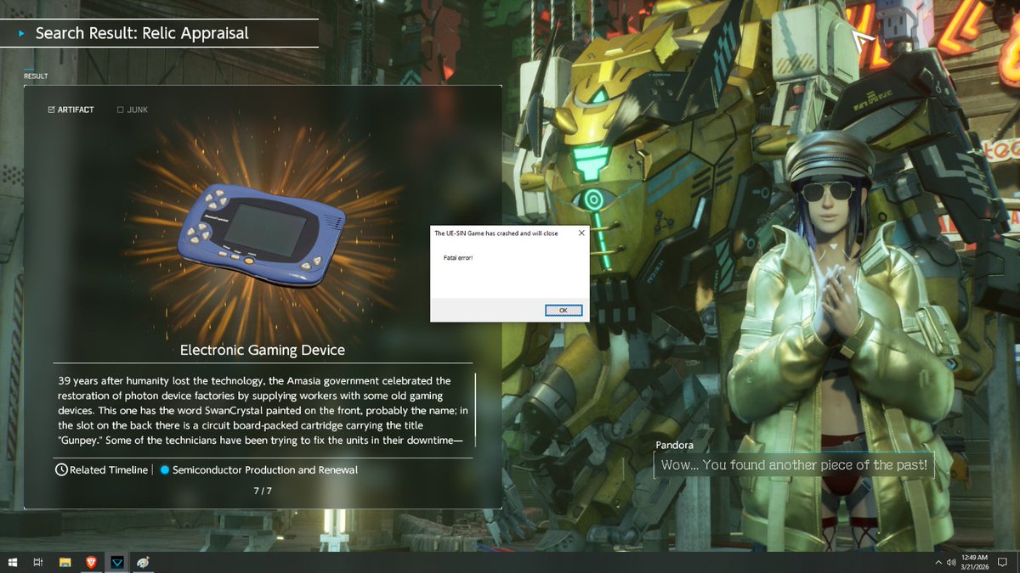Click the blue dot beside Semiconductor Production
This screenshot has height=573, width=1020.
(165, 469)
